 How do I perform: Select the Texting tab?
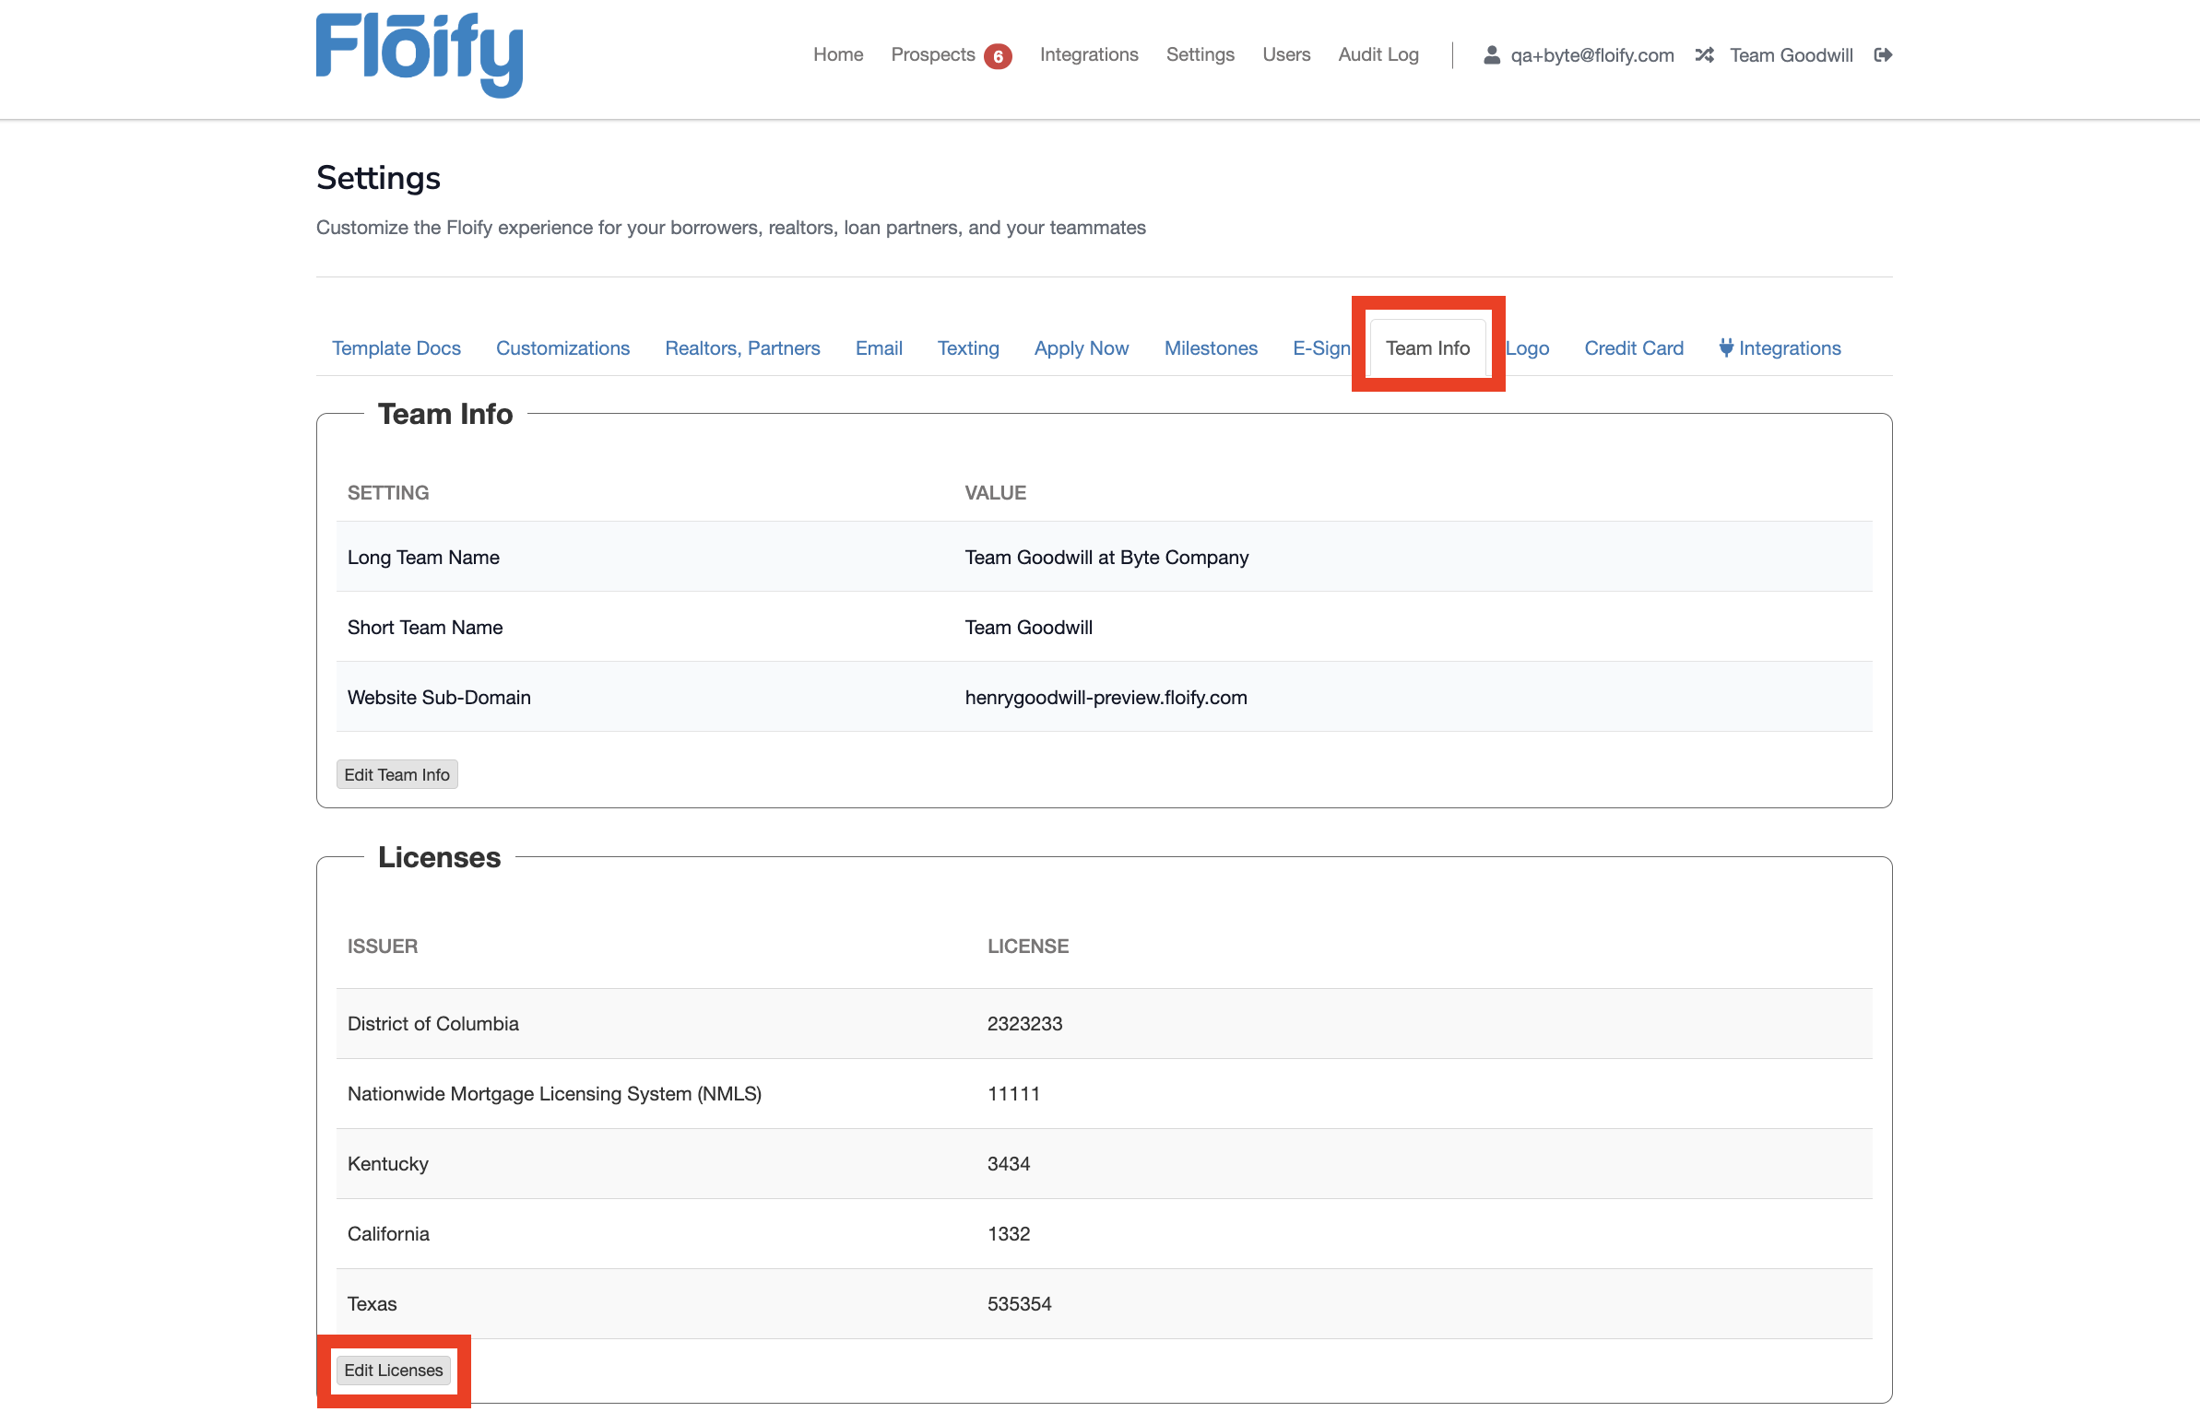(x=968, y=348)
